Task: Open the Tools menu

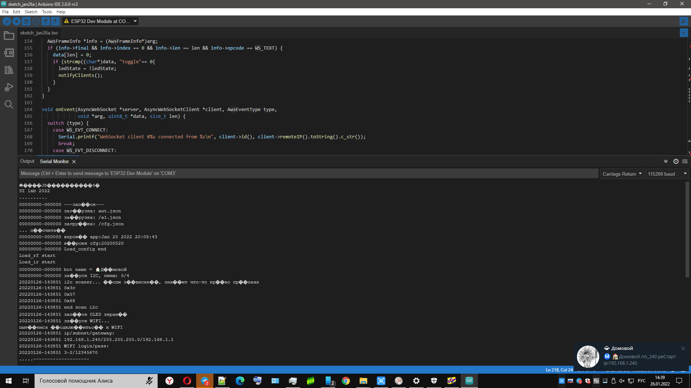Action: pos(47,12)
